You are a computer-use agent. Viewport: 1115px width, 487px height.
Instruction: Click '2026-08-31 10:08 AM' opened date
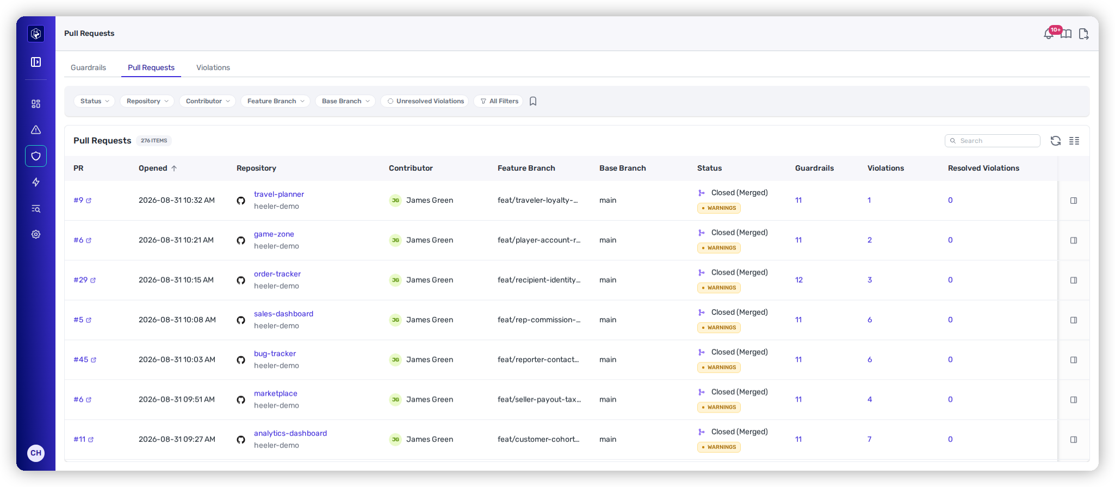177,320
